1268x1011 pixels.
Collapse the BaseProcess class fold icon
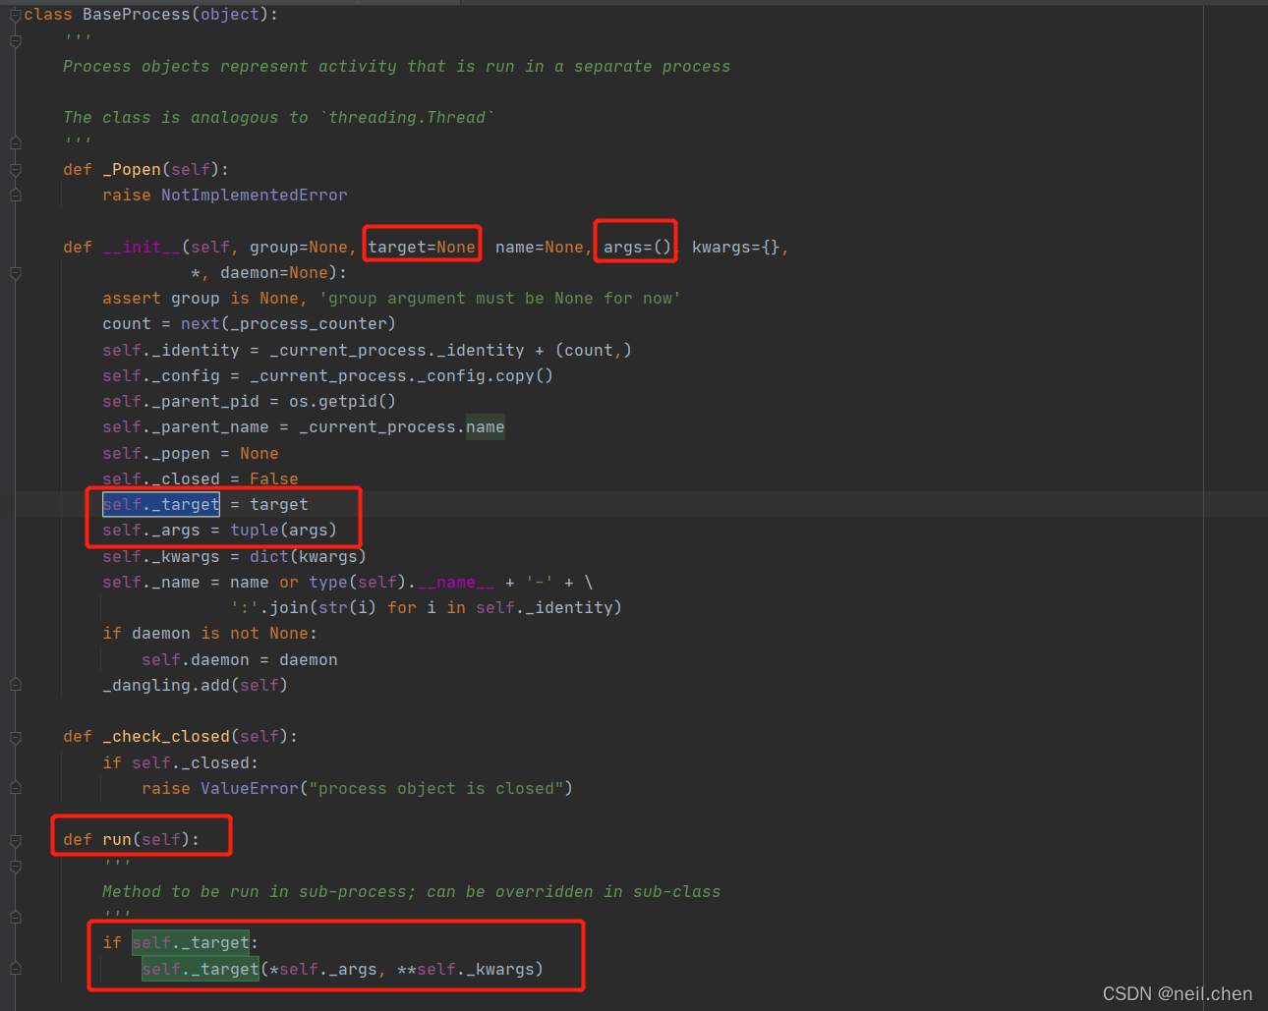coord(15,14)
